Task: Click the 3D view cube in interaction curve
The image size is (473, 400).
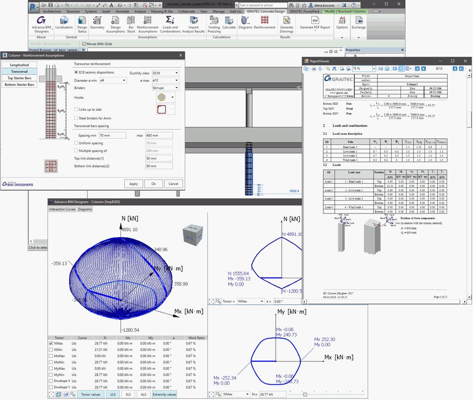Action: coord(193,235)
